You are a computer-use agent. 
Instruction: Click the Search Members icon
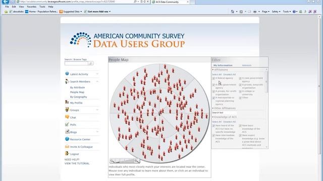[x=67, y=81]
